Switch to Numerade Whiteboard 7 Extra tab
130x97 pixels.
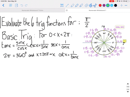32,10
